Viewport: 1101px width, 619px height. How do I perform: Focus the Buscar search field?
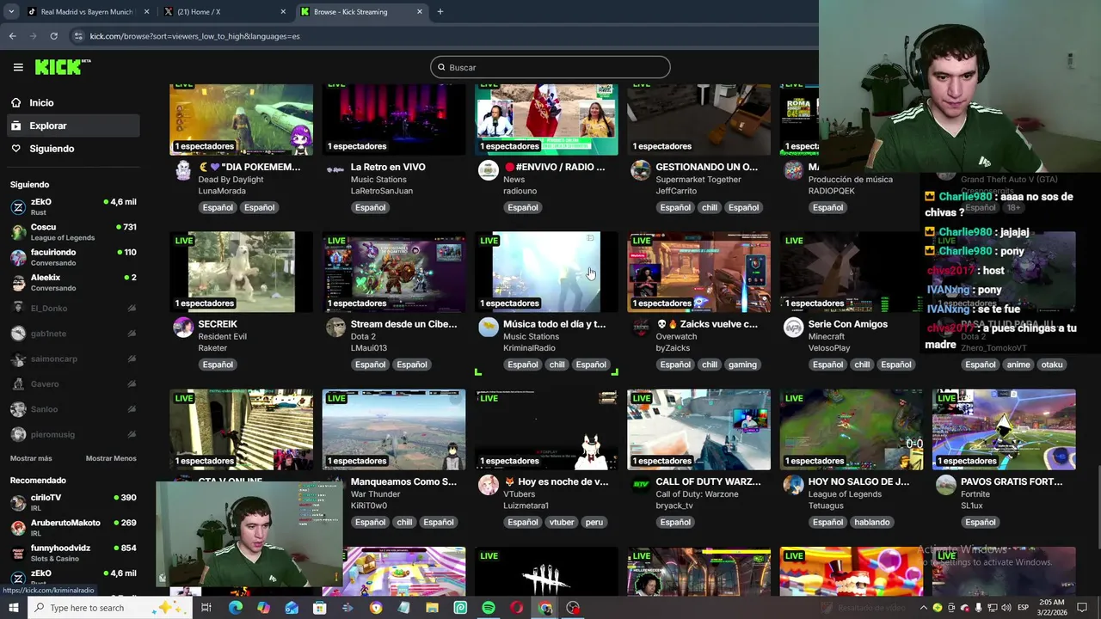click(550, 67)
